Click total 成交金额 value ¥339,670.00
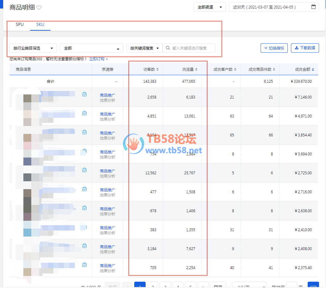326x288 pixels. [x=301, y=81]
